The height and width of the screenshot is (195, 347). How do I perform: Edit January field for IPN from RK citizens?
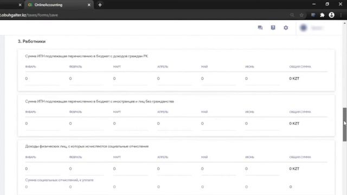pos(42,79)
